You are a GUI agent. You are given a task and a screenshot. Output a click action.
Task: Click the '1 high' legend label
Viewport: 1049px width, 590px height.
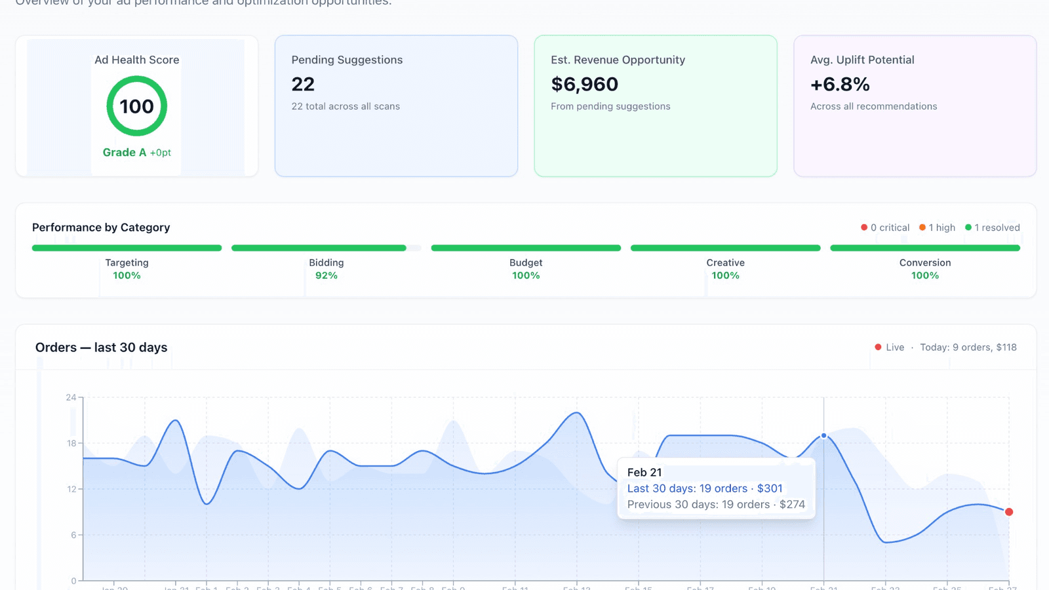(x=942, y=227)
